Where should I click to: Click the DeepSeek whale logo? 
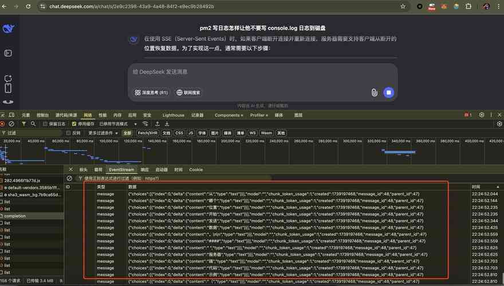[x=9, y=29]
